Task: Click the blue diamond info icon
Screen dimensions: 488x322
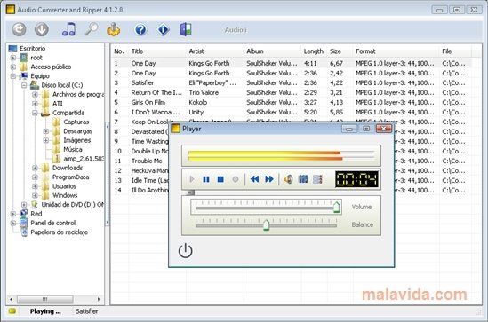Action: [163, 30]
